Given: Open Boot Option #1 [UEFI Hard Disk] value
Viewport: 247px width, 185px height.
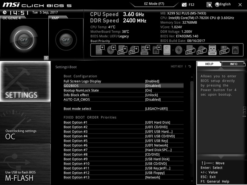Looking at the screenshot, I should pyautogui.click(x=158, y=122).
